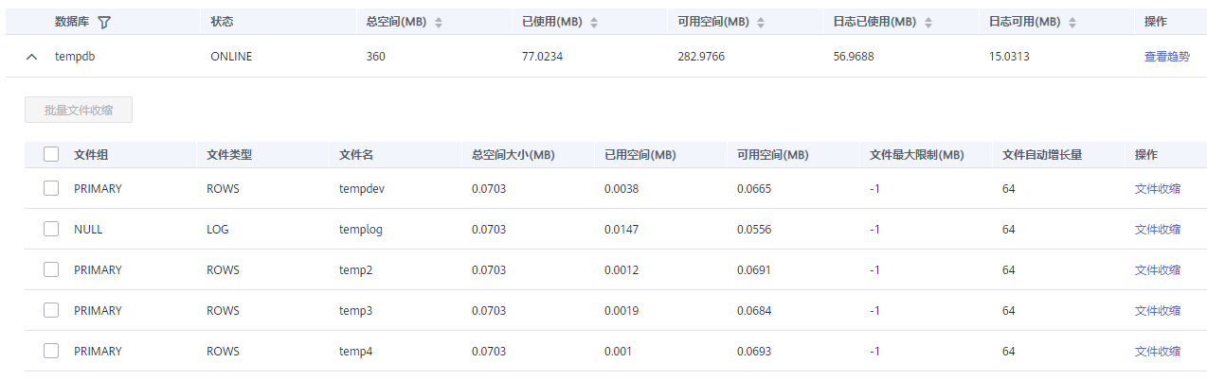Check the templog file checkbox
Screen dimensions: 1207x380
(x=51, y=229)
